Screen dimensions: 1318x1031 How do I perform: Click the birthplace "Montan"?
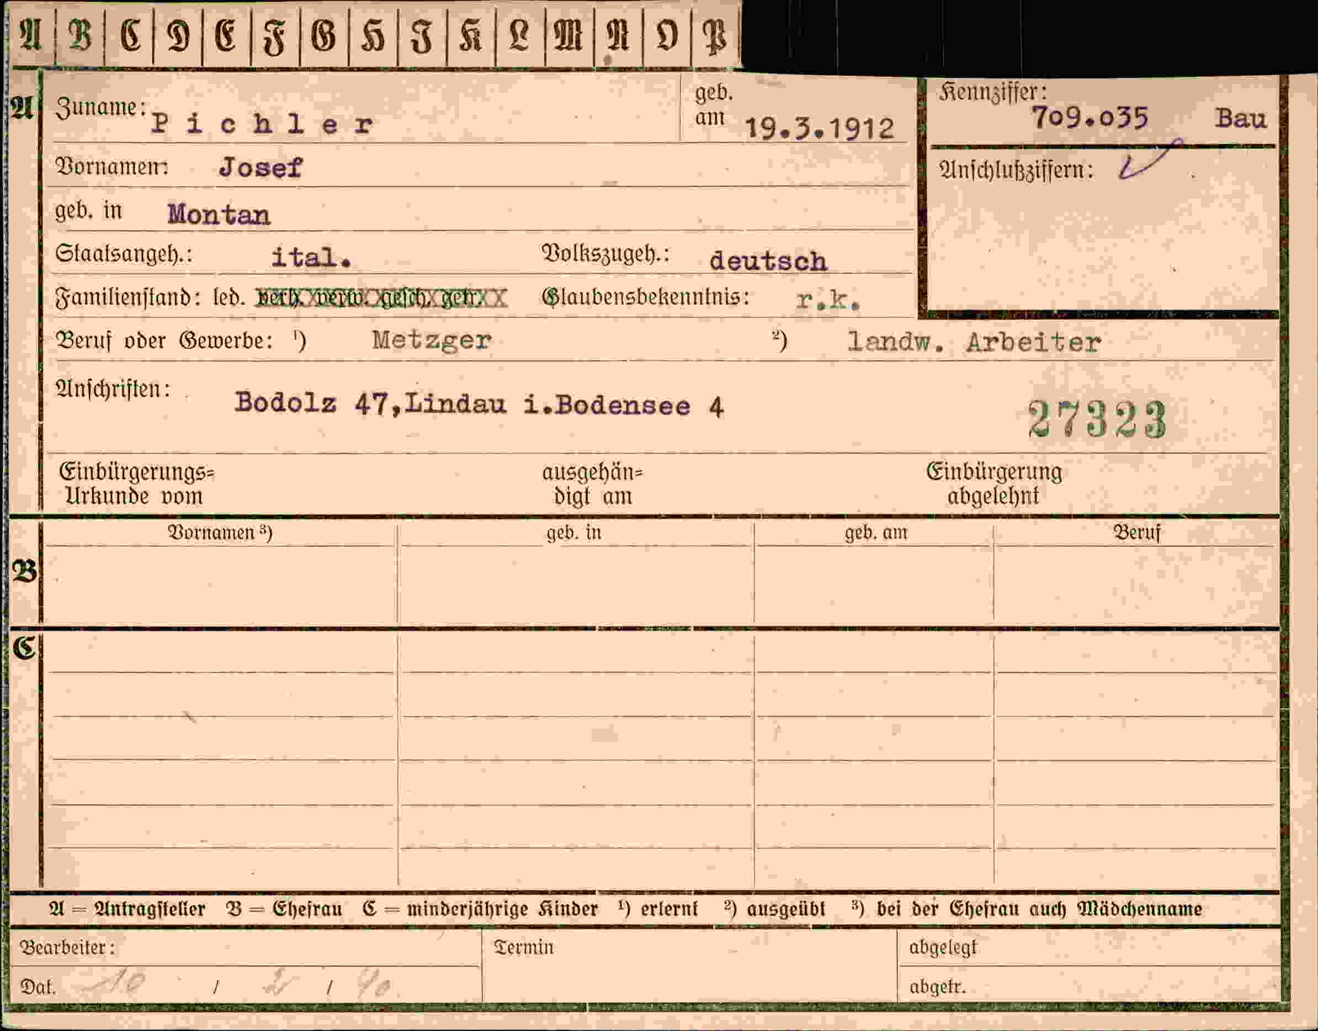(219, 214)
